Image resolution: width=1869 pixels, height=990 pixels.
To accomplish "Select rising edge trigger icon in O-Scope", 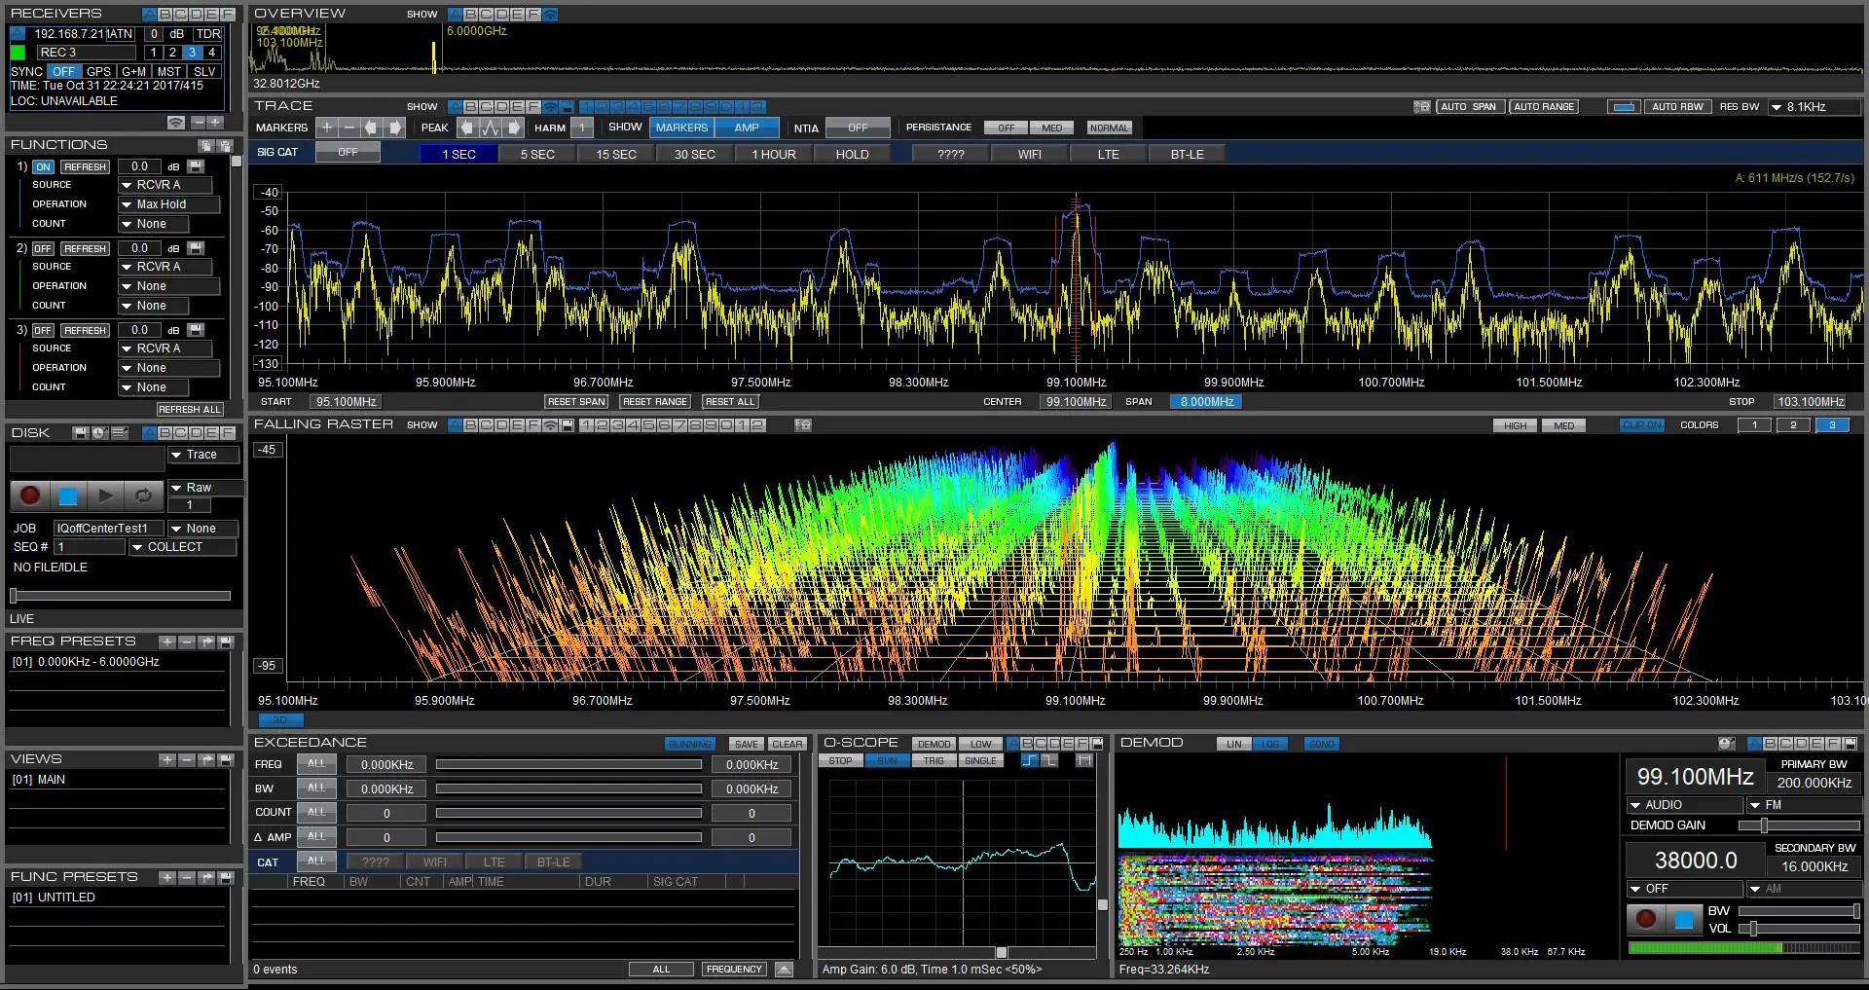I will [1030, 760].
